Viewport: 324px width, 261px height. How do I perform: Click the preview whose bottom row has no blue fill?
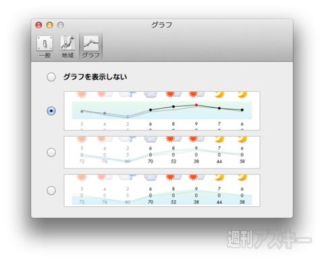[x=162, y=152]
